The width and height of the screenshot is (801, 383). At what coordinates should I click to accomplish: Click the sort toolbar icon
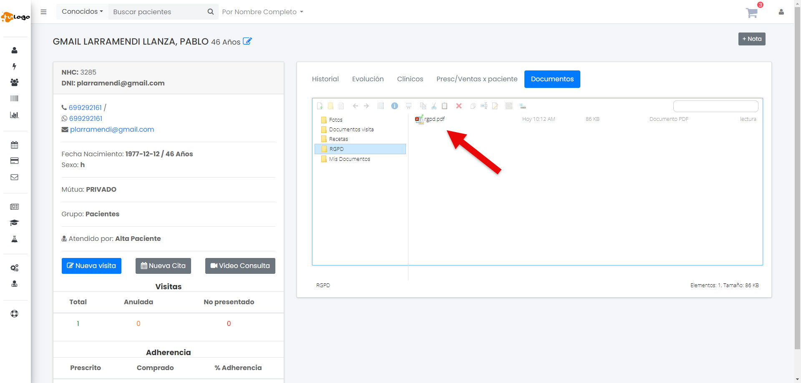pyautogui.click(x=523, y=106)
